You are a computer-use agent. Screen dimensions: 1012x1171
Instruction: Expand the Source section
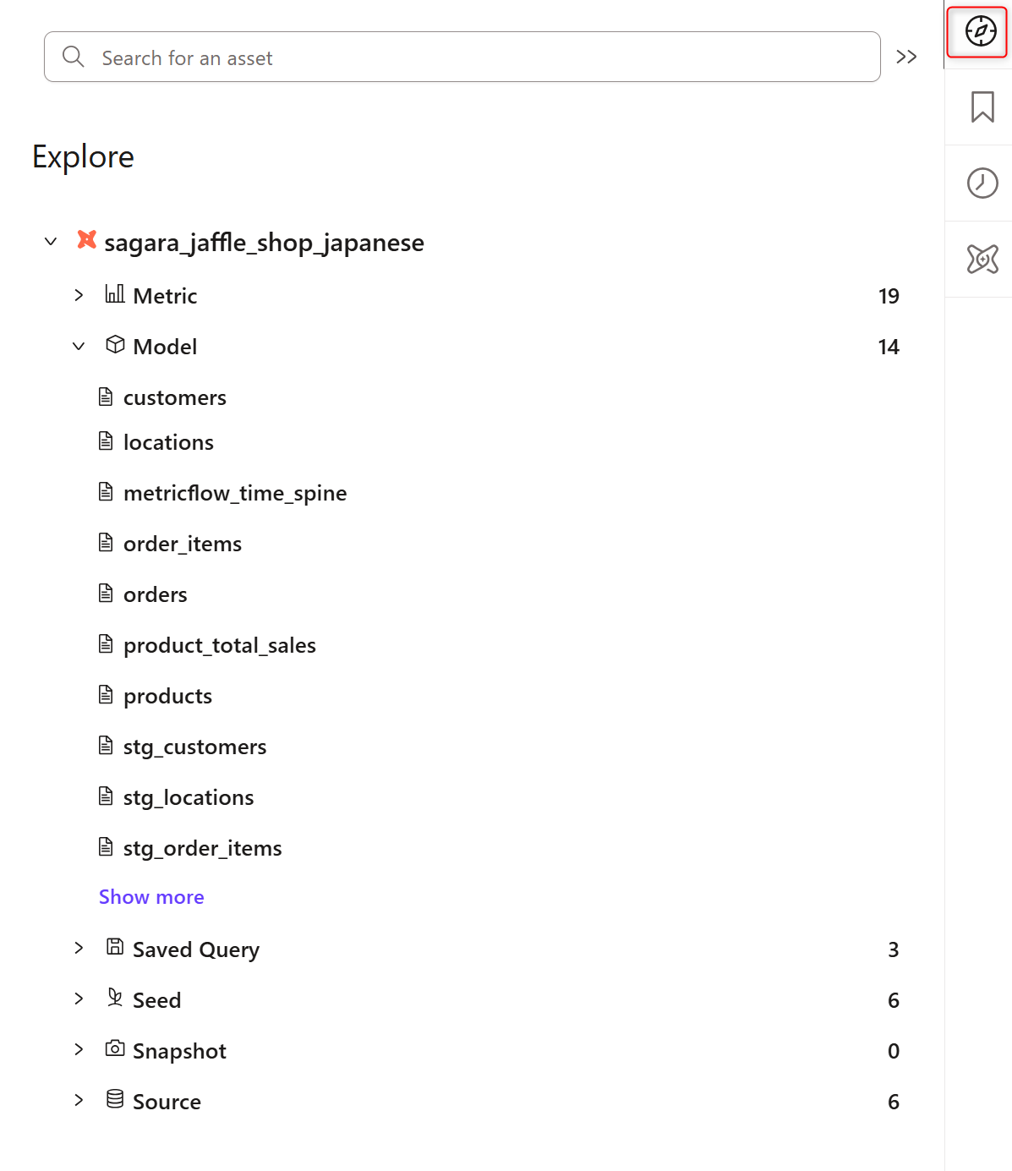(x=79, y=1100)
